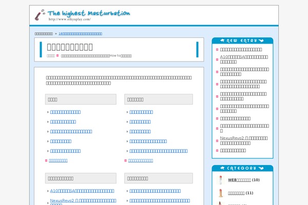
Task: Click thumbnail beside the WEB category
Action: pyautogui.click(x=221, y=180)
